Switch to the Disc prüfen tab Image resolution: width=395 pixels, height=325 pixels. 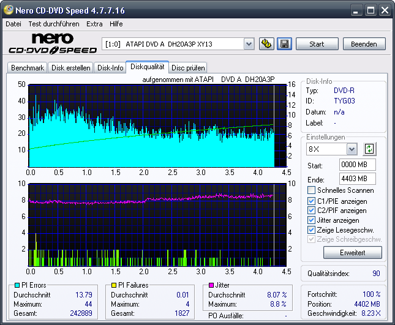[188, 68]
